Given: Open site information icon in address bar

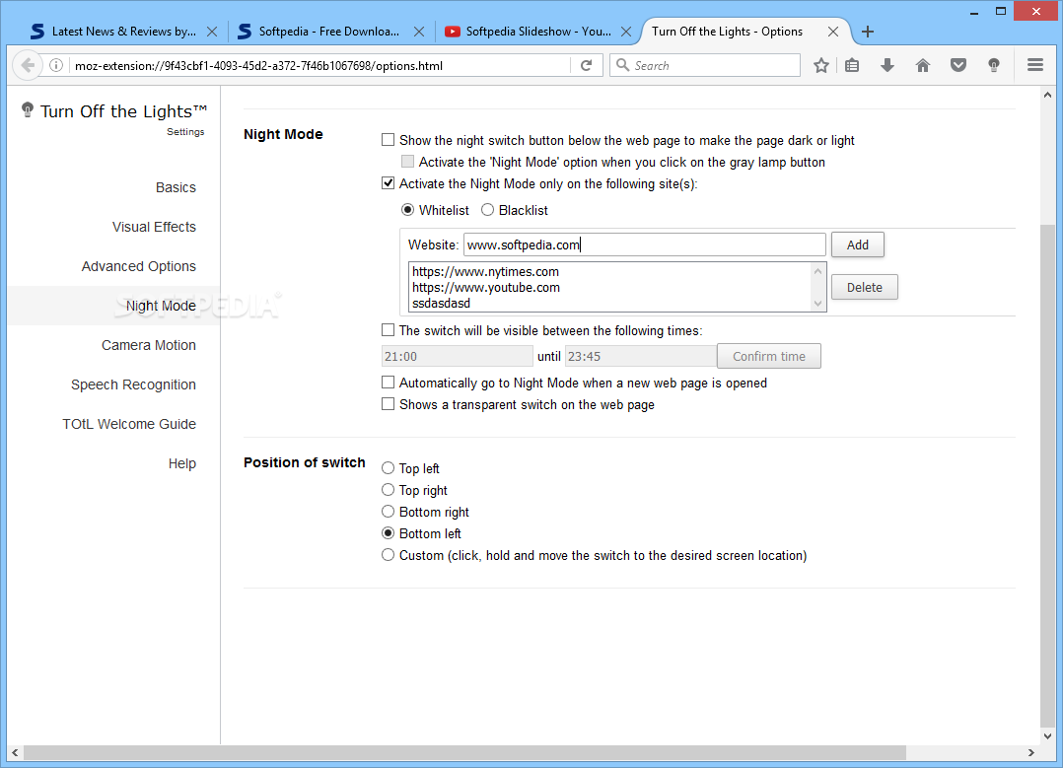Looking at the screenshot, I should [x=56, y=65].
